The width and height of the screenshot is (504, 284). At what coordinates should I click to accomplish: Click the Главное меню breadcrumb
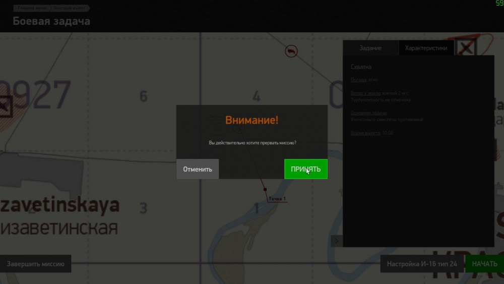(x=31, y=8)
